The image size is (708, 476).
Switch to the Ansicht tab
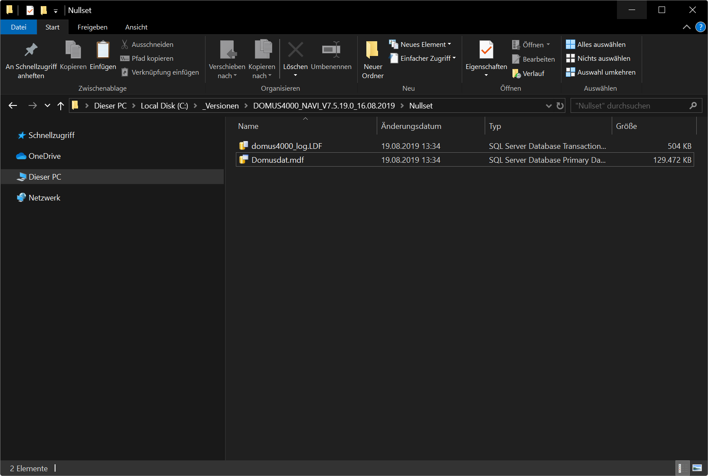136,27
